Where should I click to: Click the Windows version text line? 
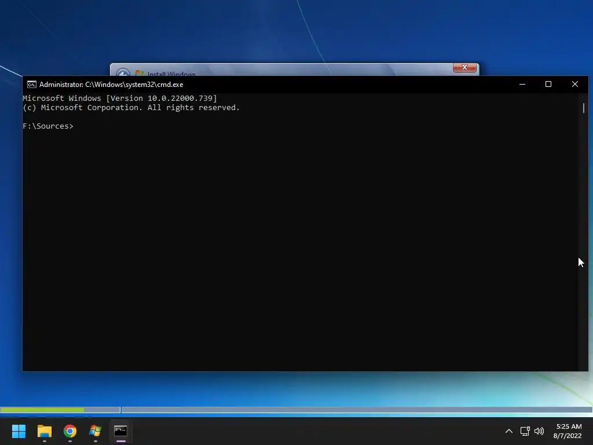pos(120,99)
